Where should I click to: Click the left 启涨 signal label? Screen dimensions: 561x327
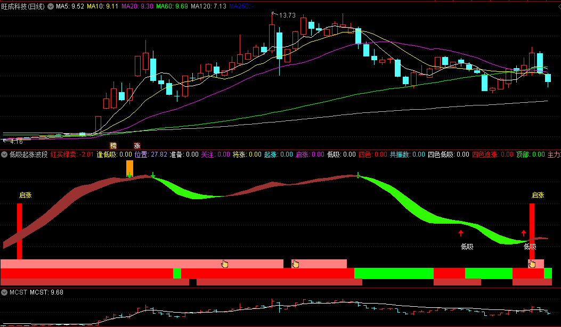coord(26,195)
